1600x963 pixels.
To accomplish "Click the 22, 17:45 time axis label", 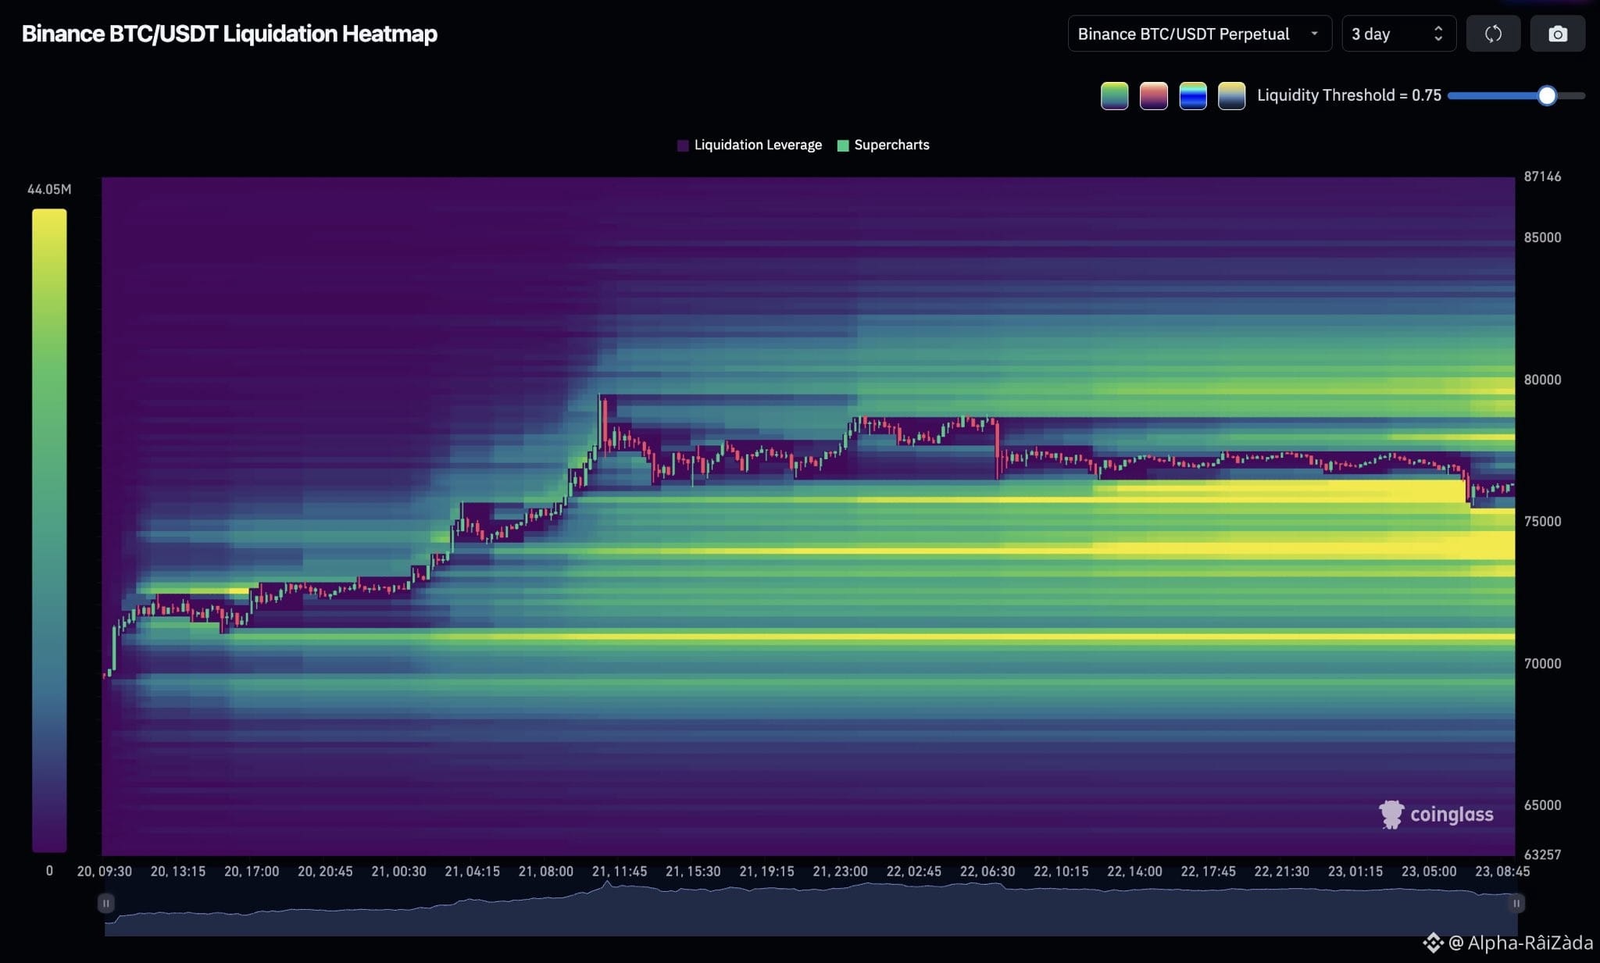I will [x=1208, y=871].
